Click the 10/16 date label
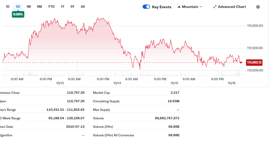 point(231,83)
